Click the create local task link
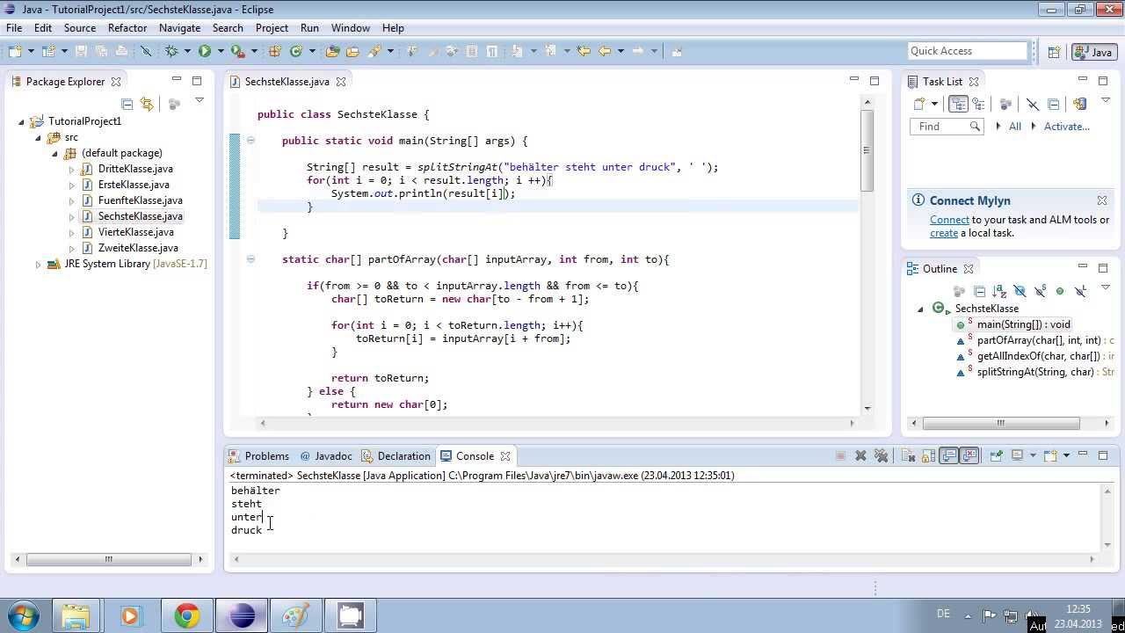This screenshot has width=1125, height=633. (944, 233)
